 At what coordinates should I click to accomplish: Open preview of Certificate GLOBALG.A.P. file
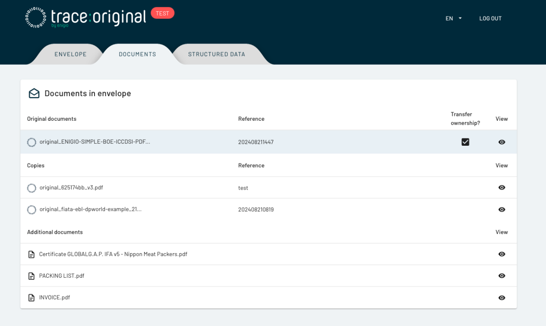click(502, 254)
